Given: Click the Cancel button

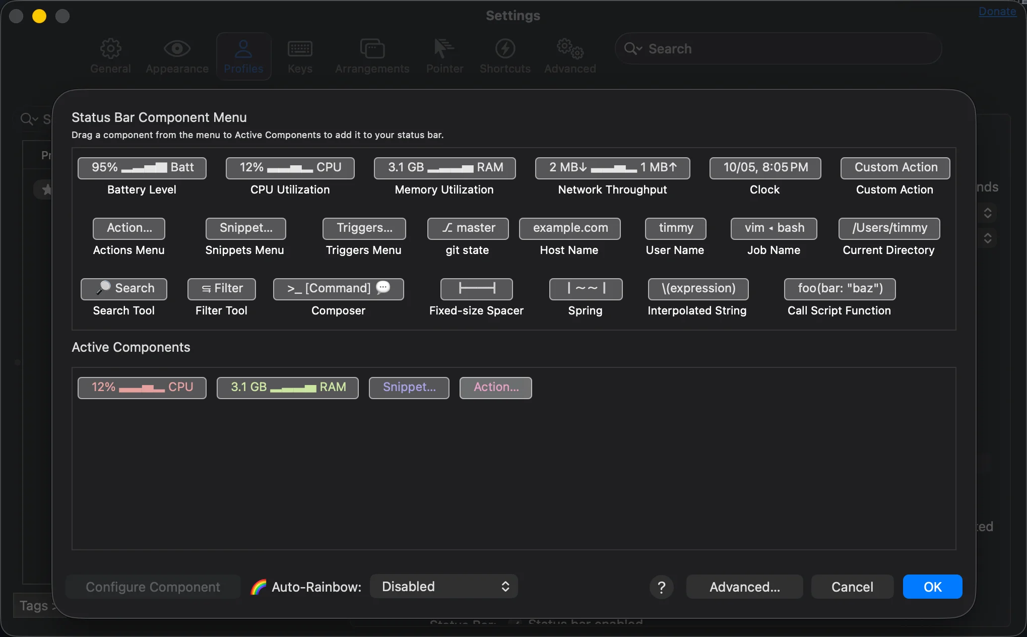Looking at the screenshot, I should point(852,587).
